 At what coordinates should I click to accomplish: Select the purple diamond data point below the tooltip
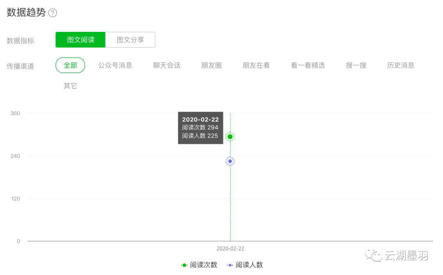coord(230,161)
